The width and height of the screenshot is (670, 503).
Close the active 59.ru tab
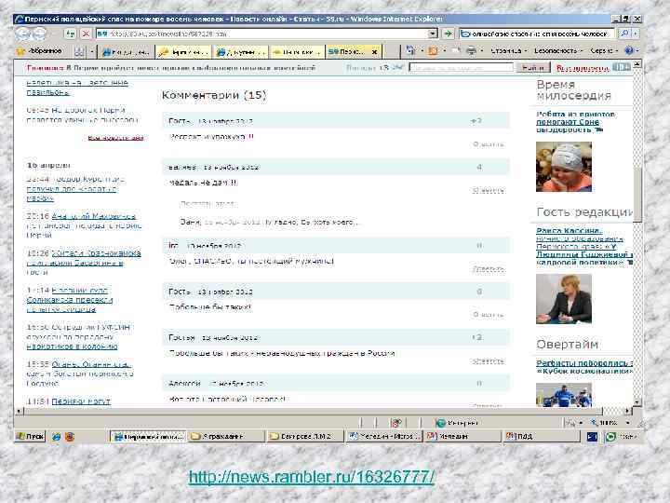(374, 52)
